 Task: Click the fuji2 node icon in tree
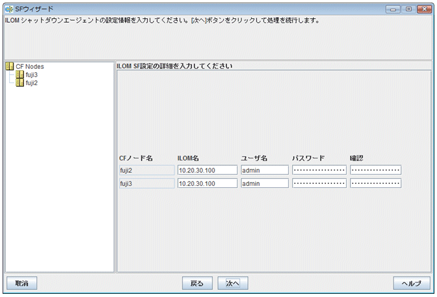coord(19,83)
